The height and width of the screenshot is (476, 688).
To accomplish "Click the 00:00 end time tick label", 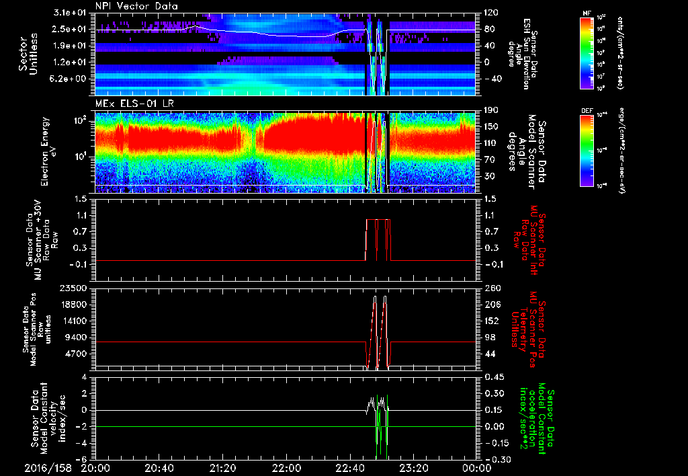I will (x=478, y=467).
